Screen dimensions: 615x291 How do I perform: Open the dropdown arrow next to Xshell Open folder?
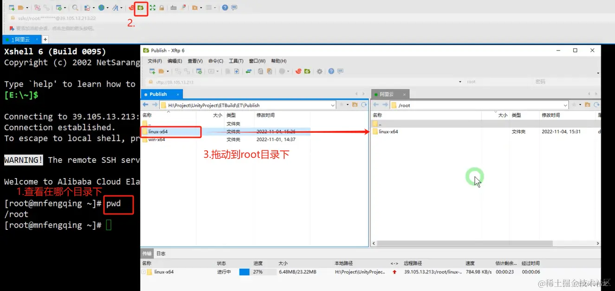click(27, 8)
